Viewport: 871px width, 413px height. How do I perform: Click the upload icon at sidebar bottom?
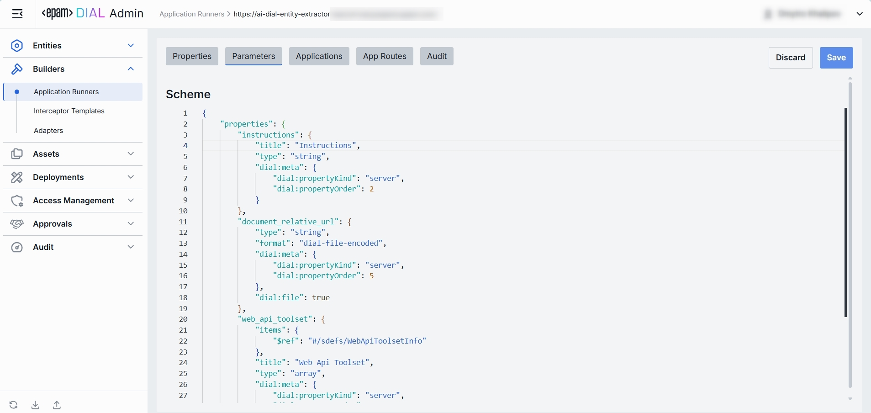57,405
